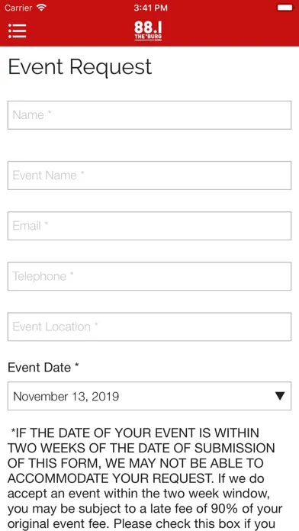Select the Event Name text box
Image resolution: width=299 pixels, height=531 pixels.
point(149,175)
